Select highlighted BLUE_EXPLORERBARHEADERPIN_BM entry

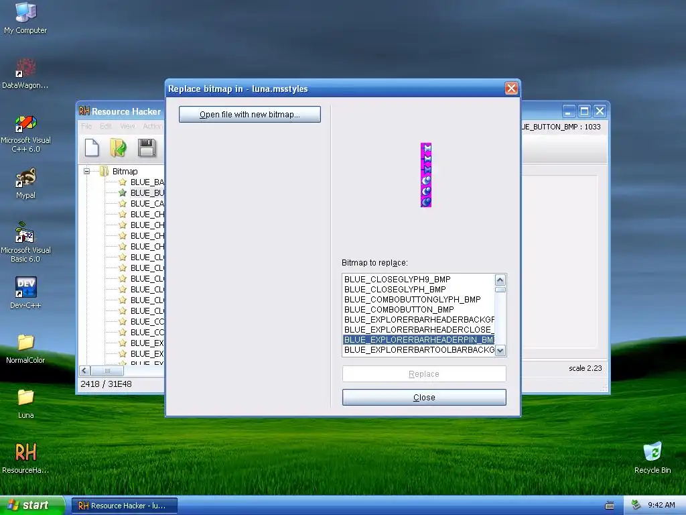pyautogui.click(x=419, y=340)
